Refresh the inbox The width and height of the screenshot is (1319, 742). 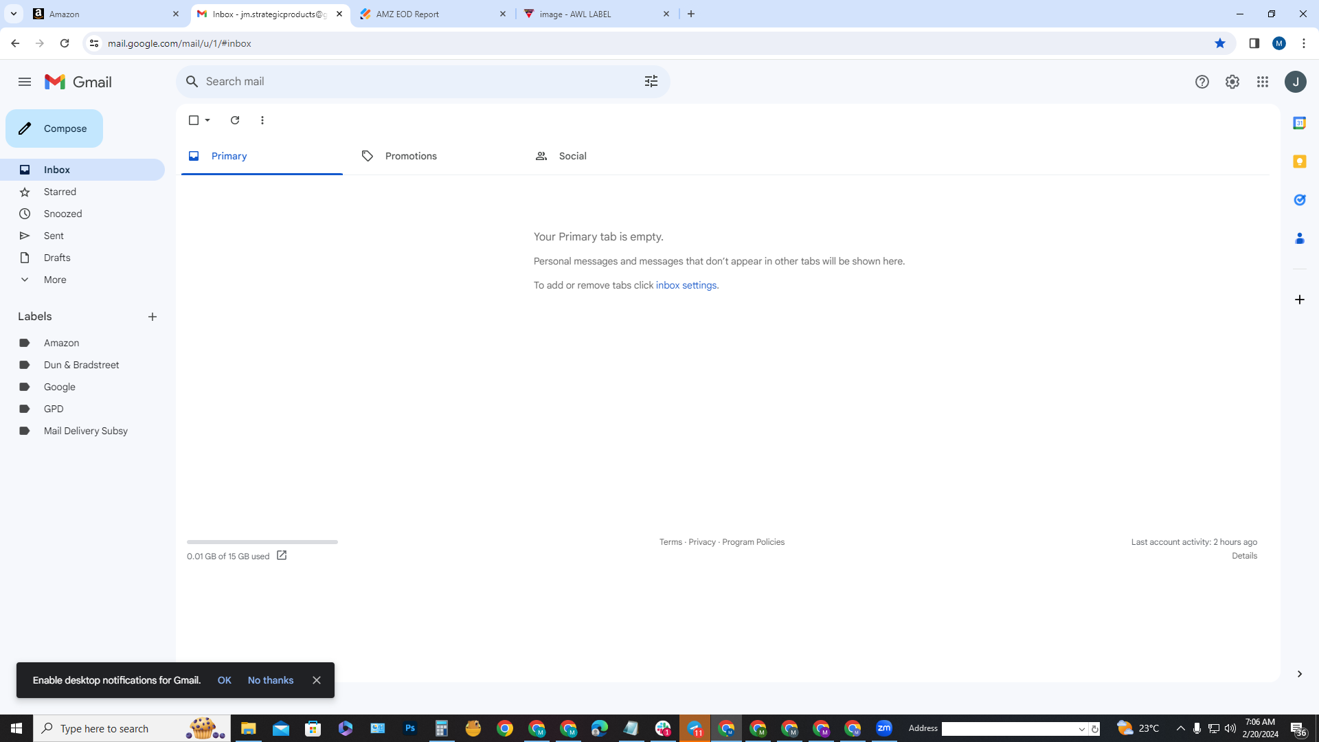coord(235,120)
